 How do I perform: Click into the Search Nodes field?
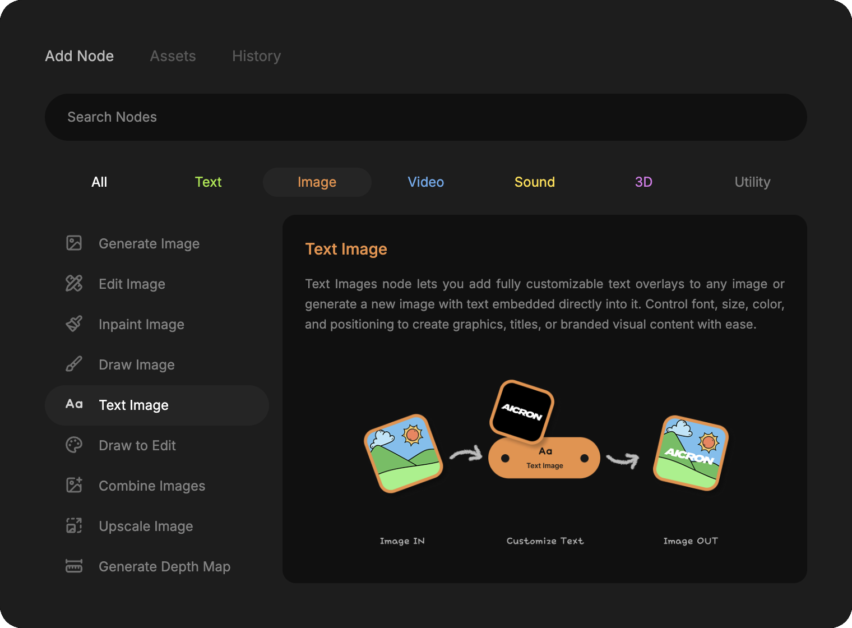[425, 117]
